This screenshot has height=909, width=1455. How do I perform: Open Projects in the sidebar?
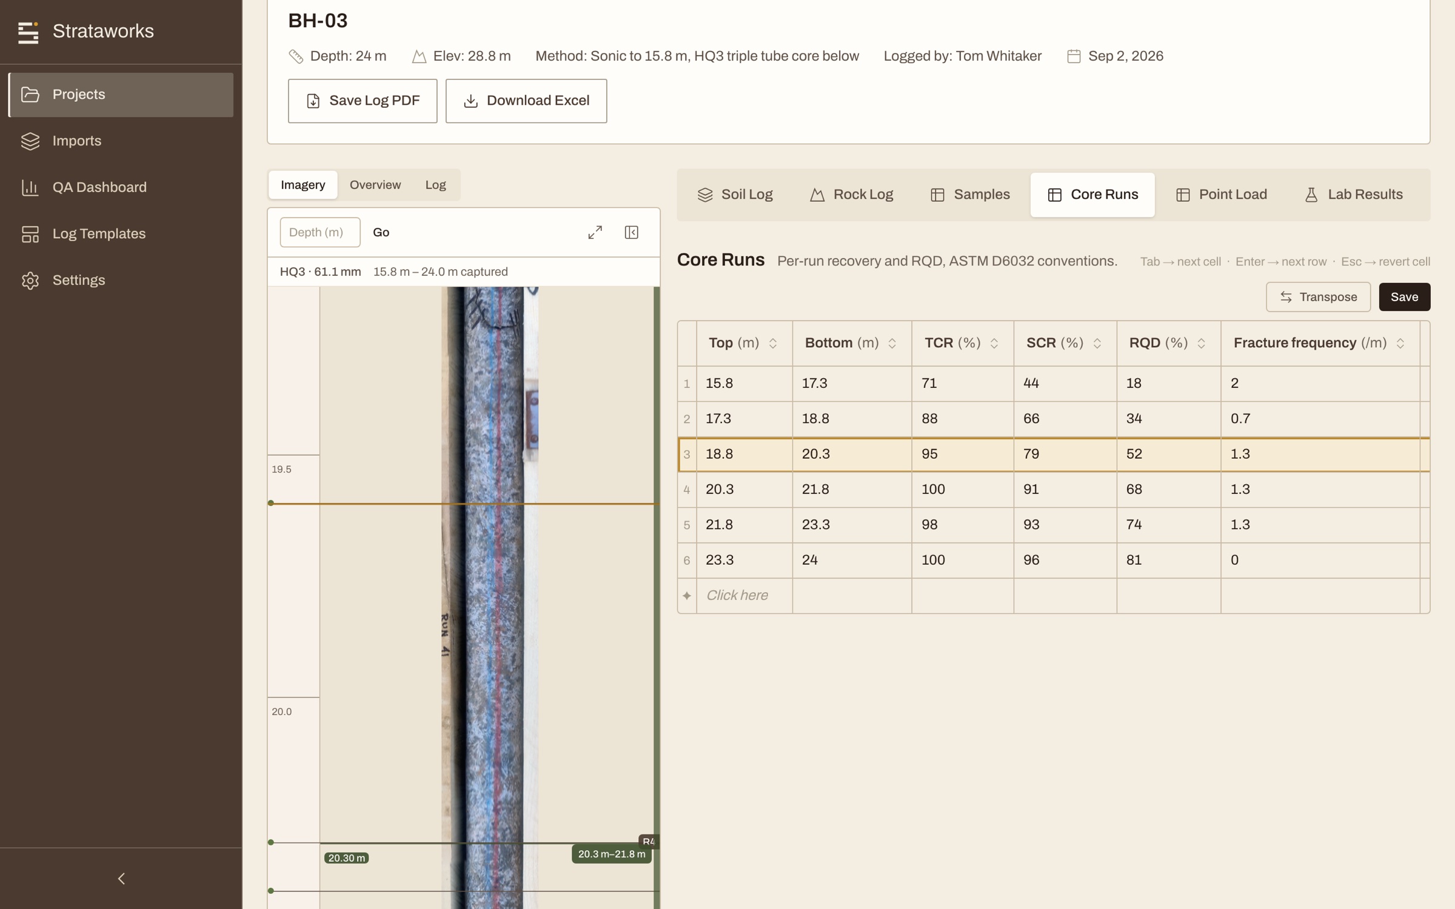[x=121, y=95]
